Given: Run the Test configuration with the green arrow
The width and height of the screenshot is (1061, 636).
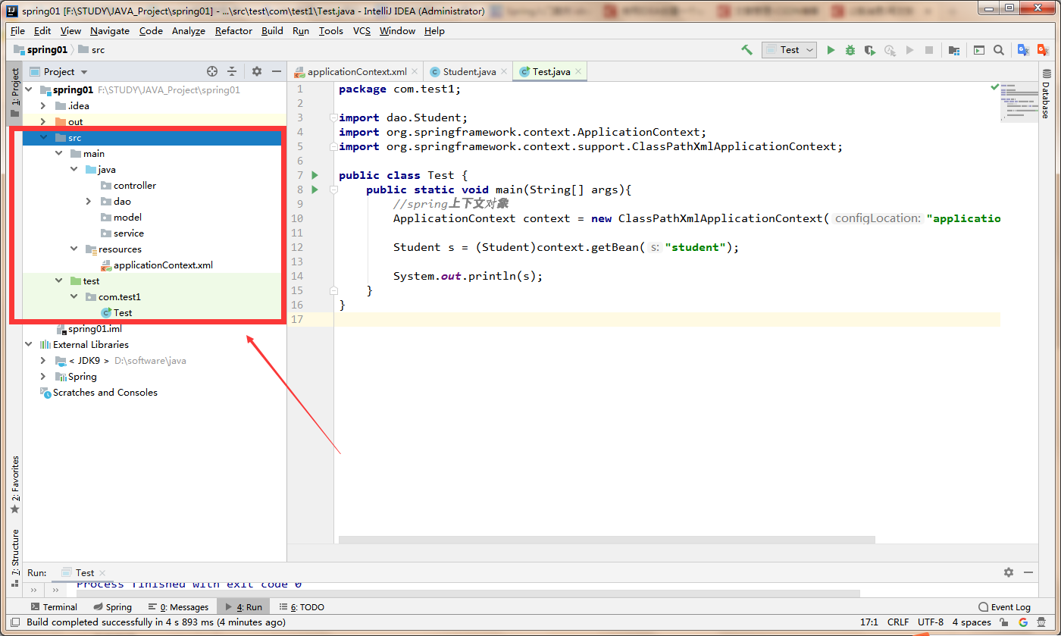Looking at the screenshot, I should point(831,50).
